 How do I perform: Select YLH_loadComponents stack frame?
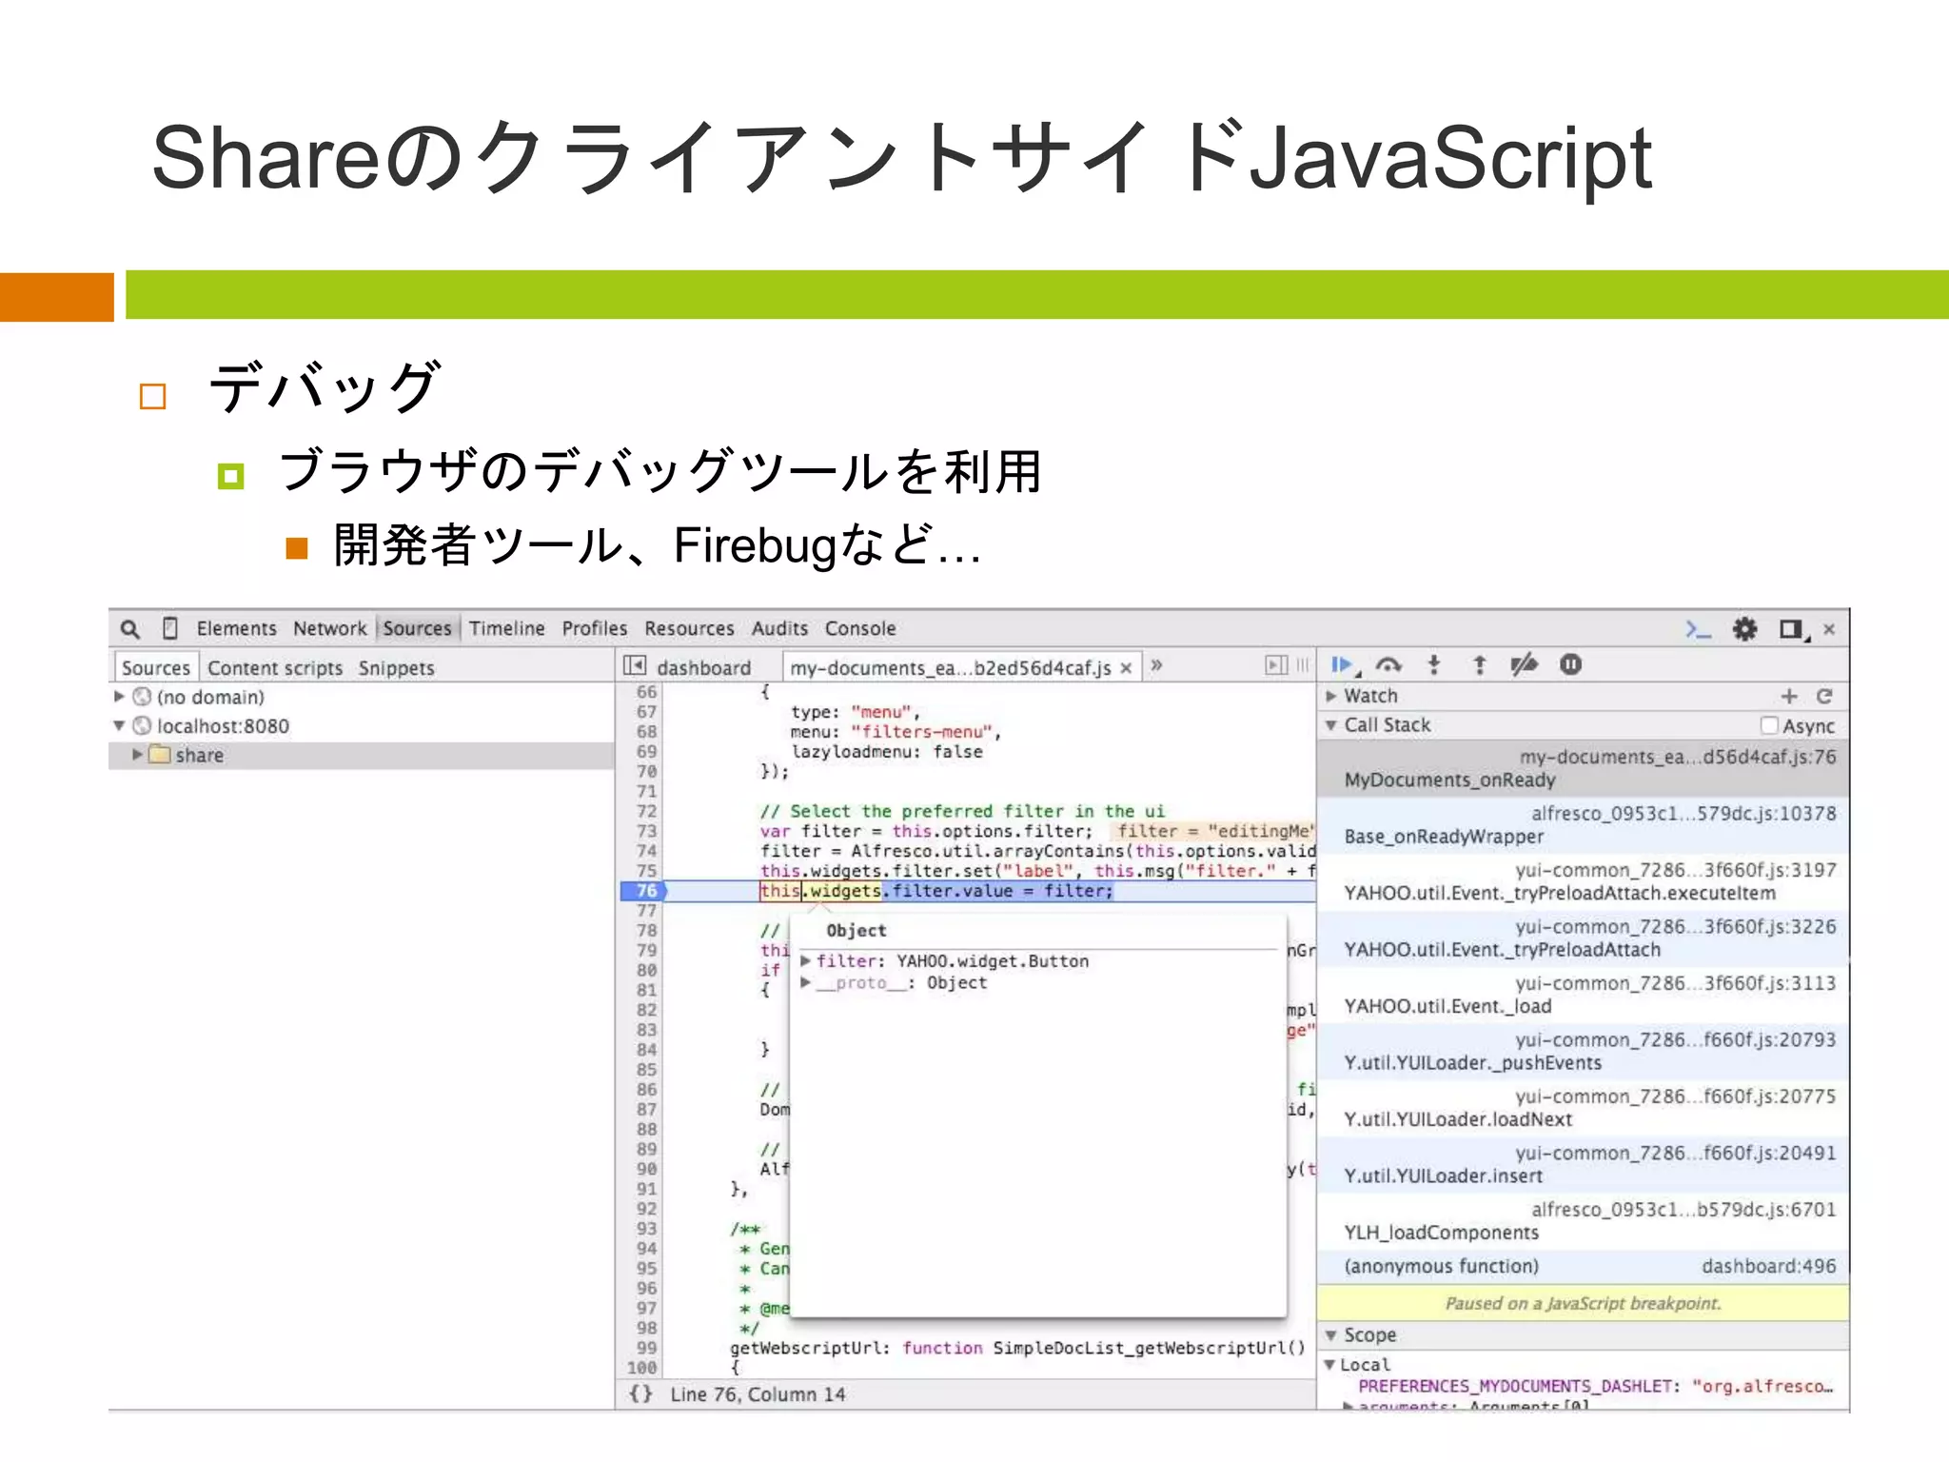pyautogui.click(x=1583, y=1221)
